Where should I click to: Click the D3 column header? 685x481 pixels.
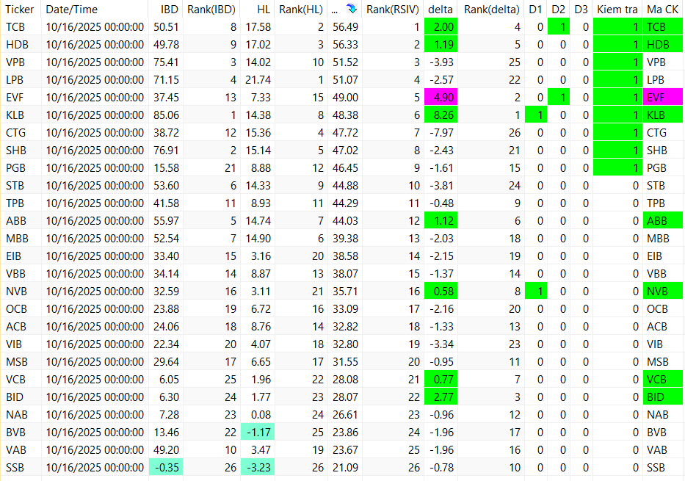(581, 9)
